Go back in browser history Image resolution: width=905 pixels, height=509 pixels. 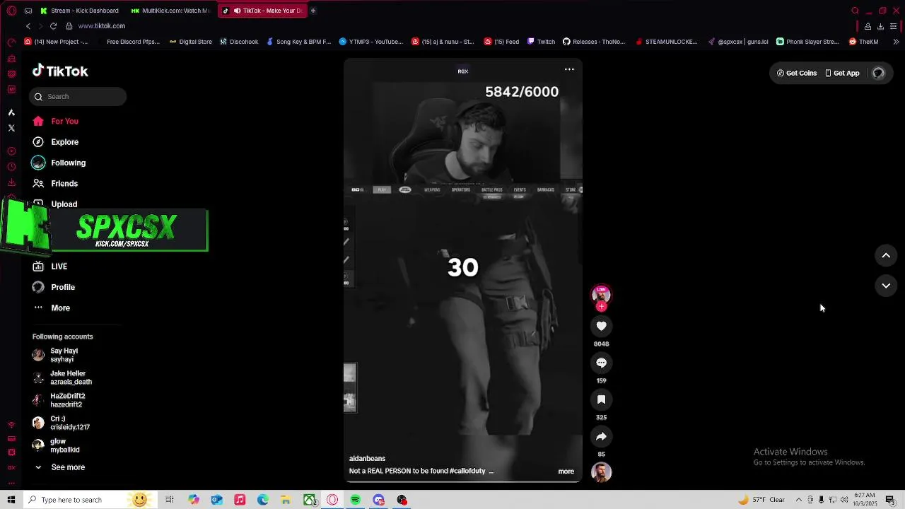coord(28,26)
